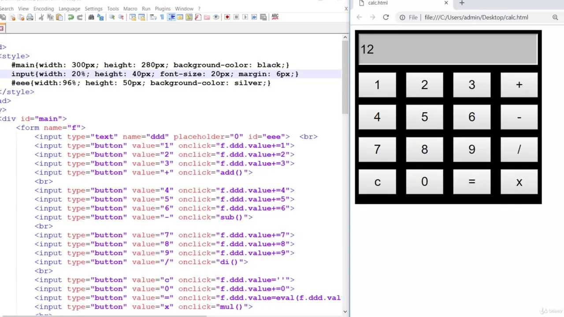Click the calculator divide button

click(x=519, y=150)
